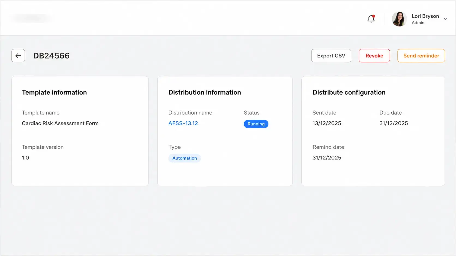Image resolution: width=456 pixels, height=256 pixels.
Task: Click the 31/12/2025 value below Due date
Action: coord(394,123)
